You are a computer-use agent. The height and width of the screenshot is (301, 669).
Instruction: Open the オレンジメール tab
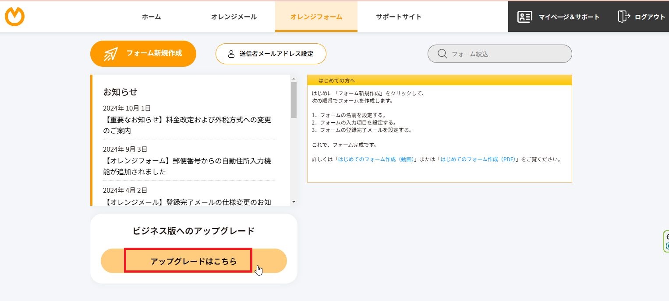234,17
